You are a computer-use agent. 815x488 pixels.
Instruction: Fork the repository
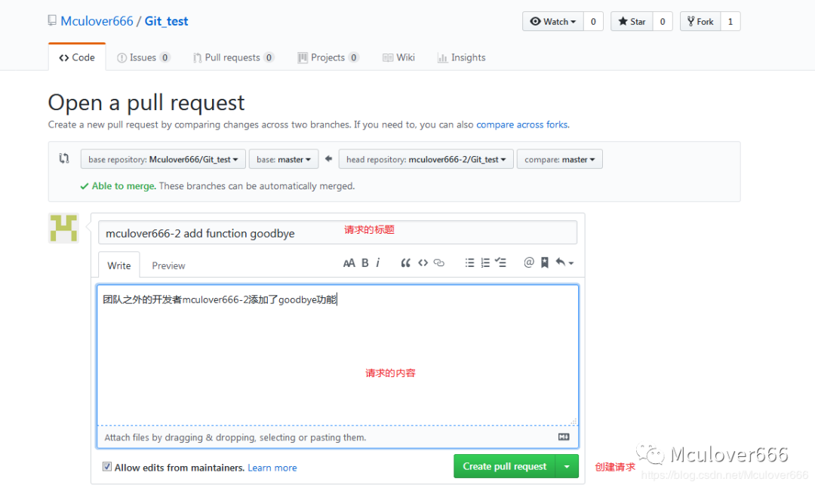point(700,21)
